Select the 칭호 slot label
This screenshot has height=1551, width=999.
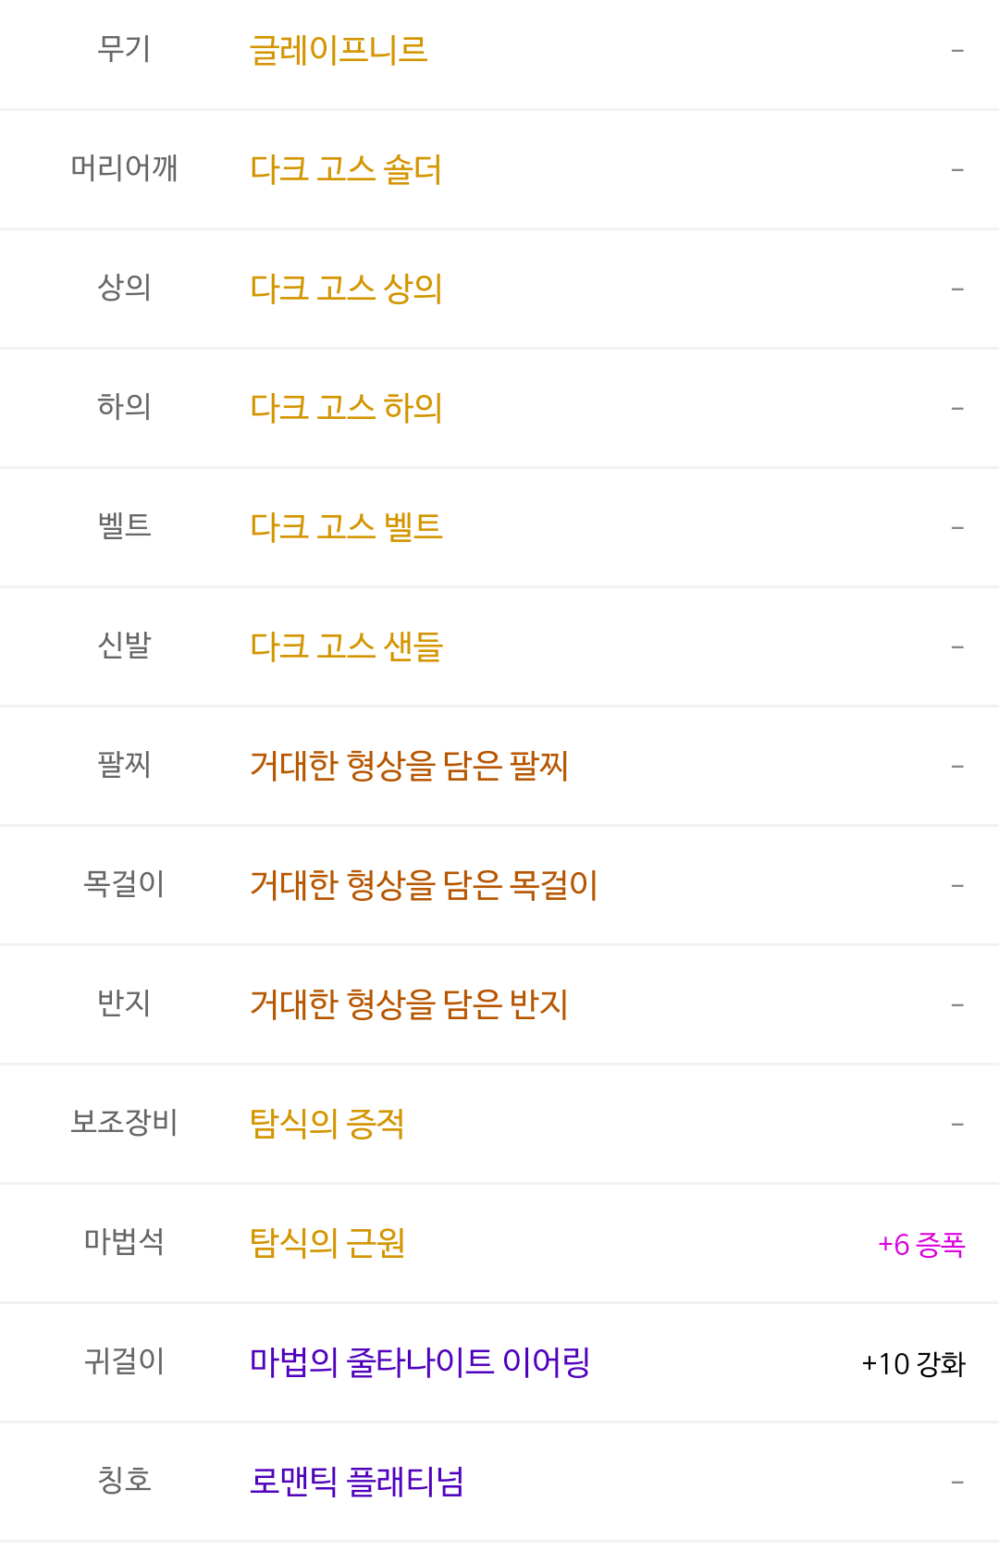[124, 1481]
